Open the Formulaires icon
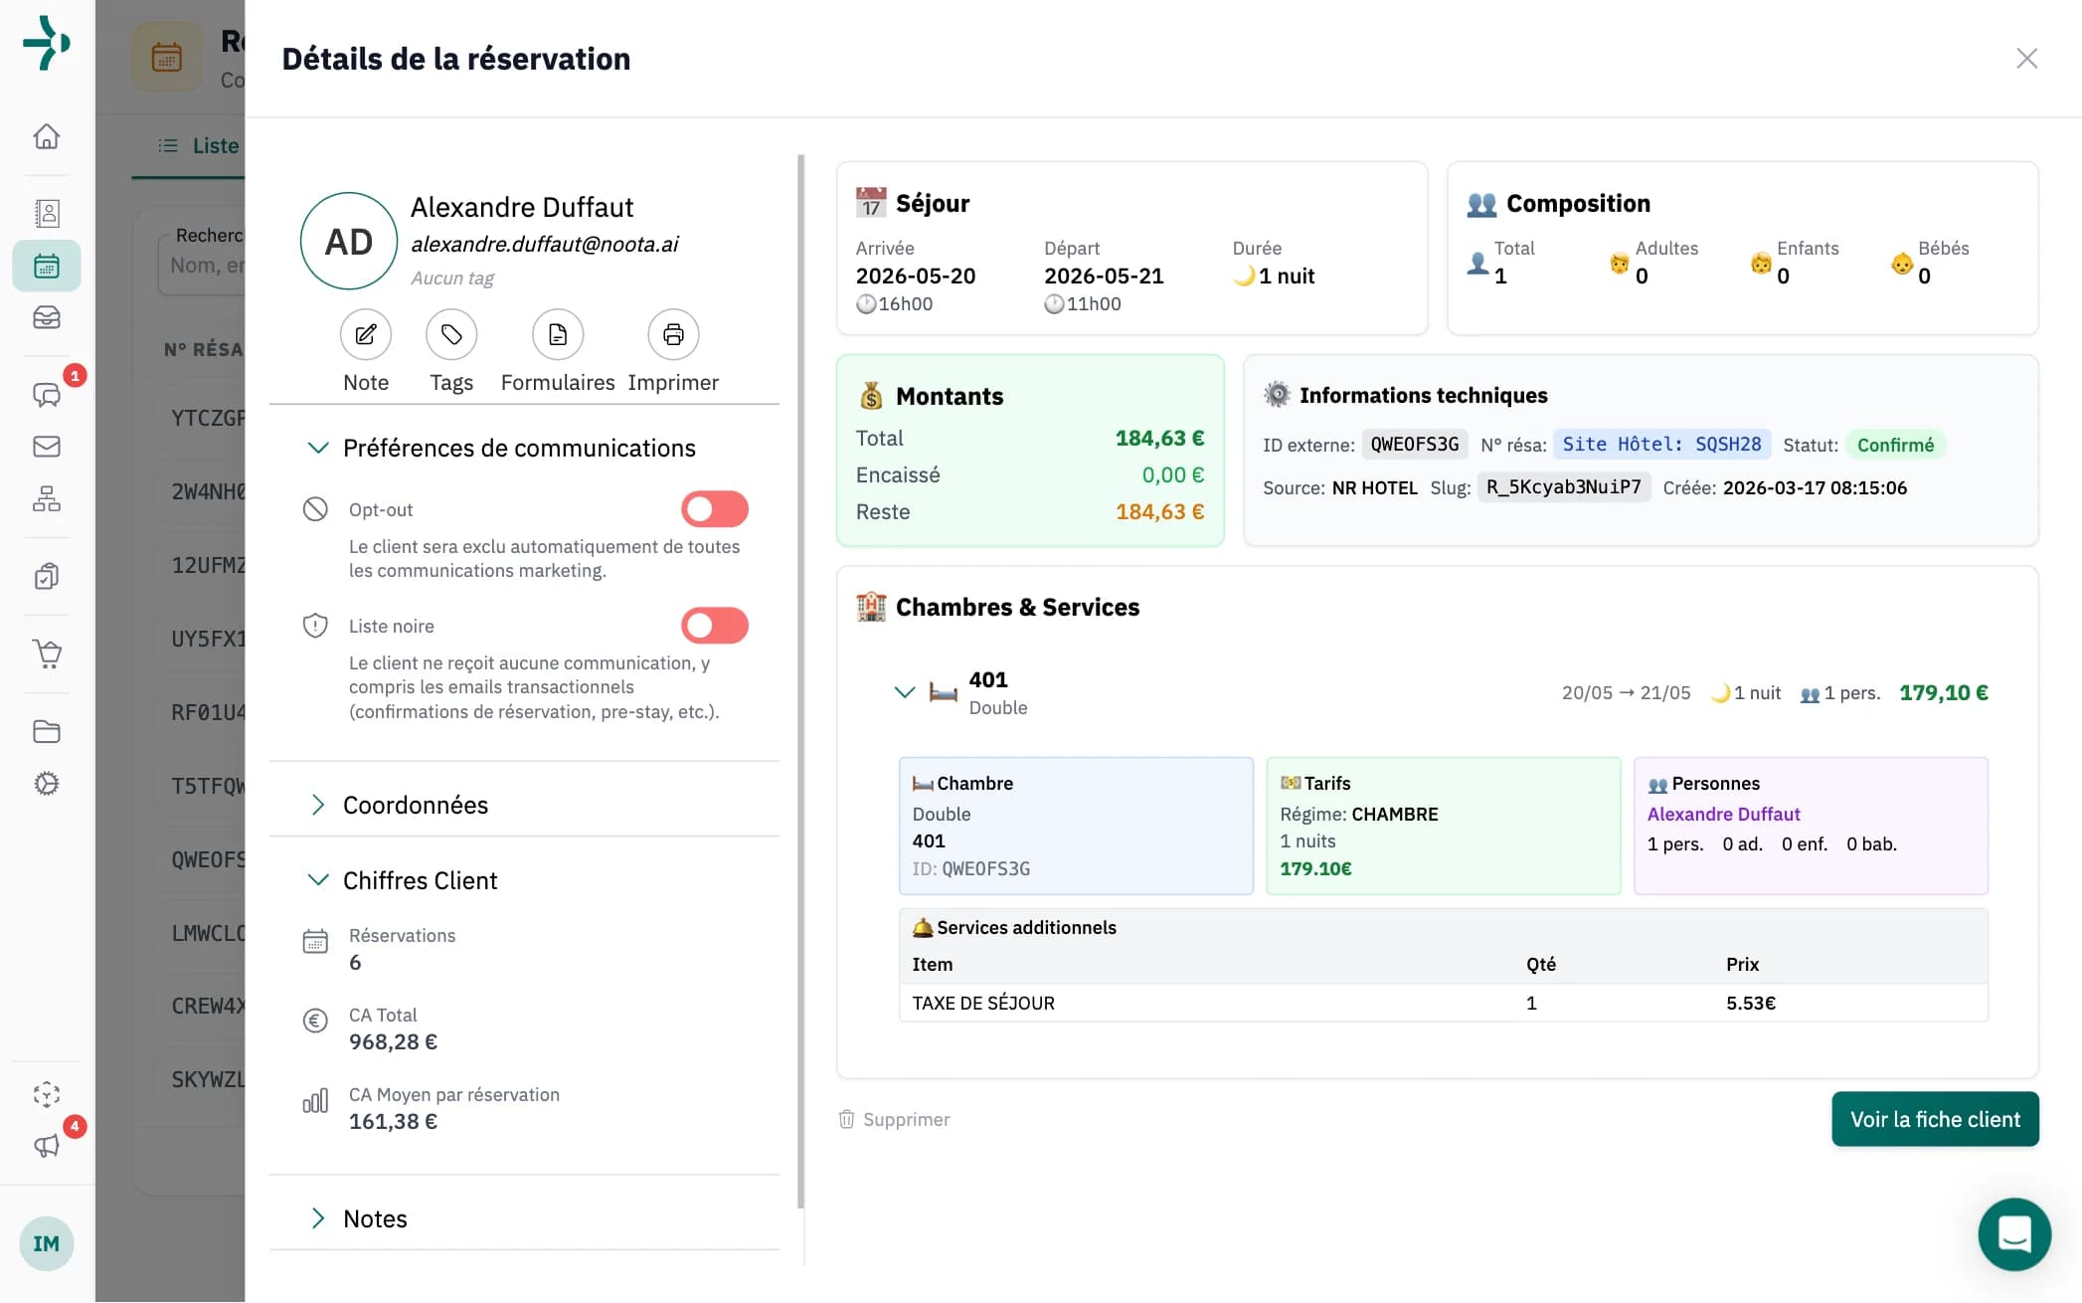The width and height of the screenshot is (2082, 1303). tap(557, 335)
